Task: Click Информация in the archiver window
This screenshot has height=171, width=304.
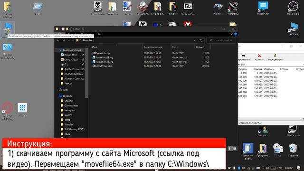Action: pos(275,57)
